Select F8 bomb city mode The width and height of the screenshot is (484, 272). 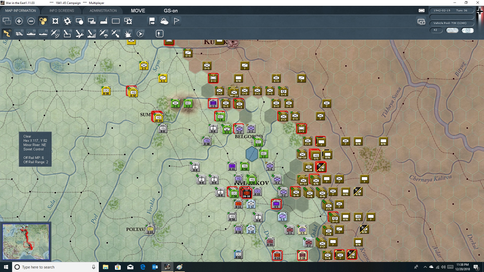point(92,33)
